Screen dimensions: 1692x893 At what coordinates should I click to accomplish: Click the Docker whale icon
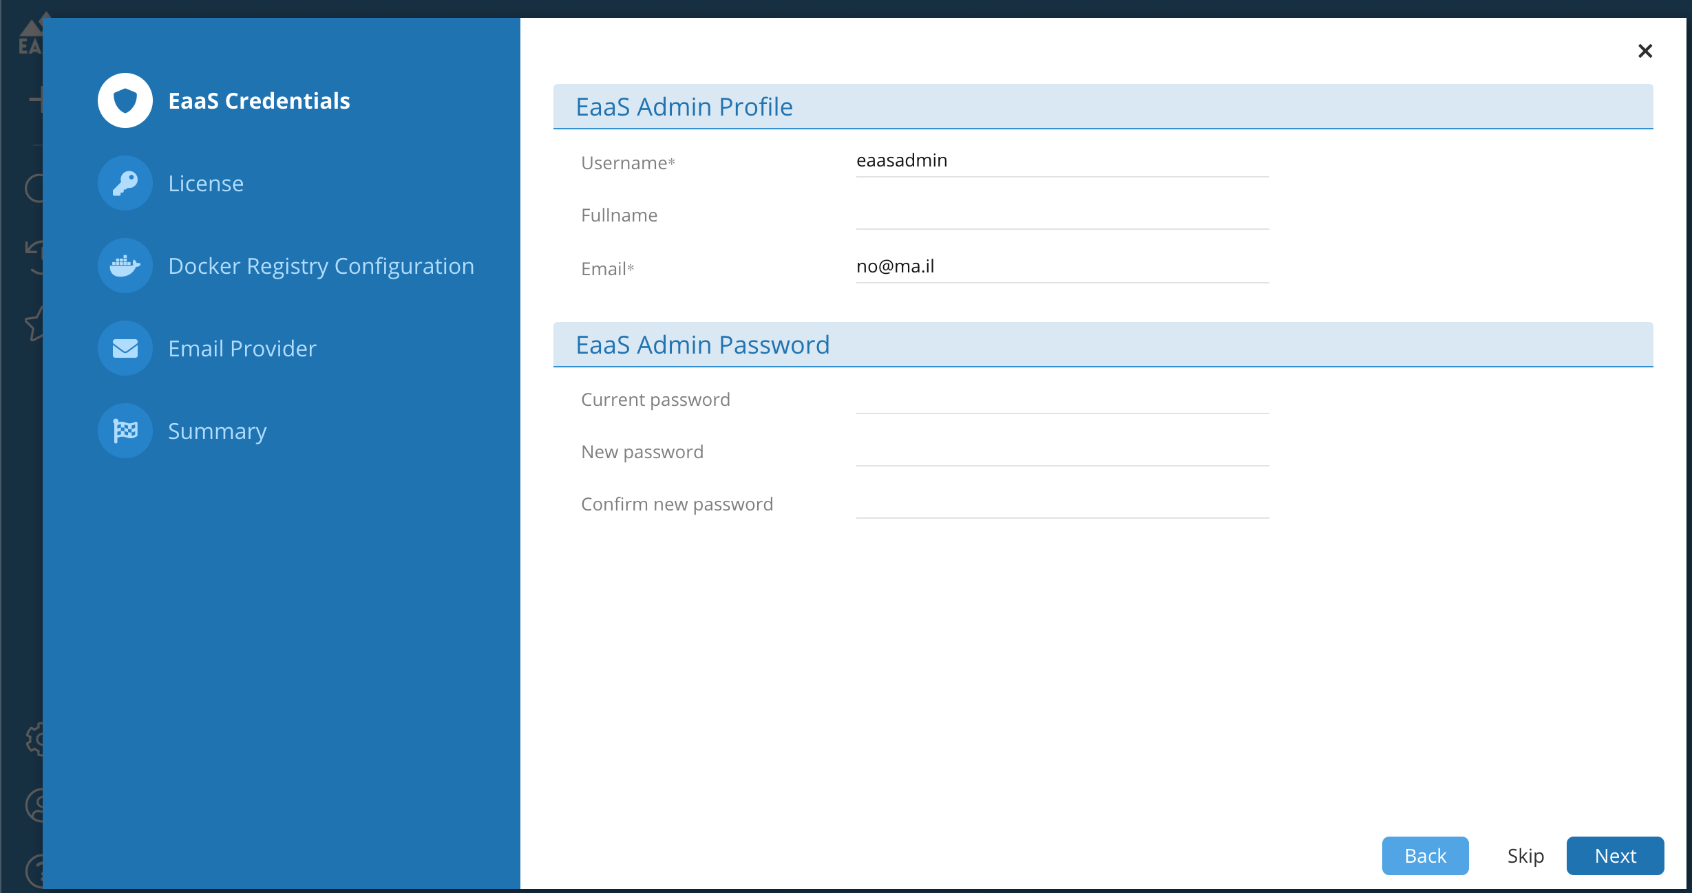pos(125,266)
